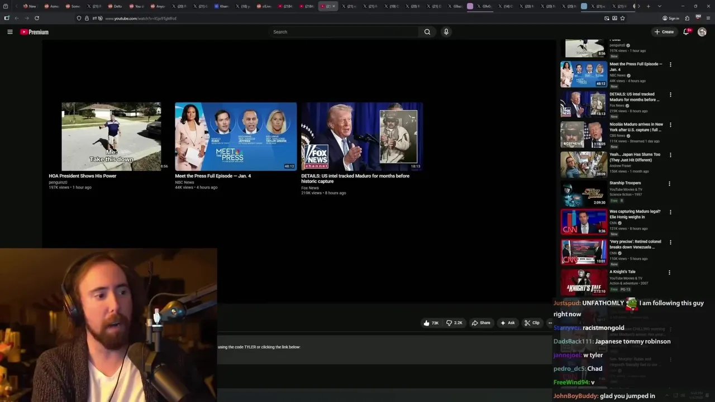Open options for Nicolás Maduro arrives video
This screenshot has height=402, width=715.
click(x=670, y=125)
